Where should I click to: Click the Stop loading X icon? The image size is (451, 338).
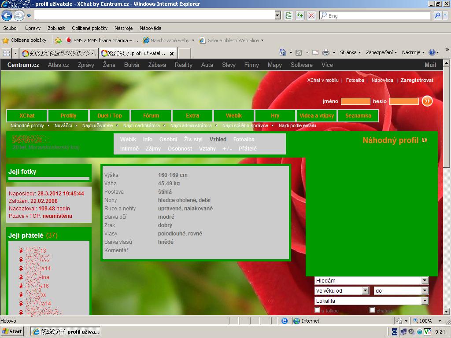311,15
